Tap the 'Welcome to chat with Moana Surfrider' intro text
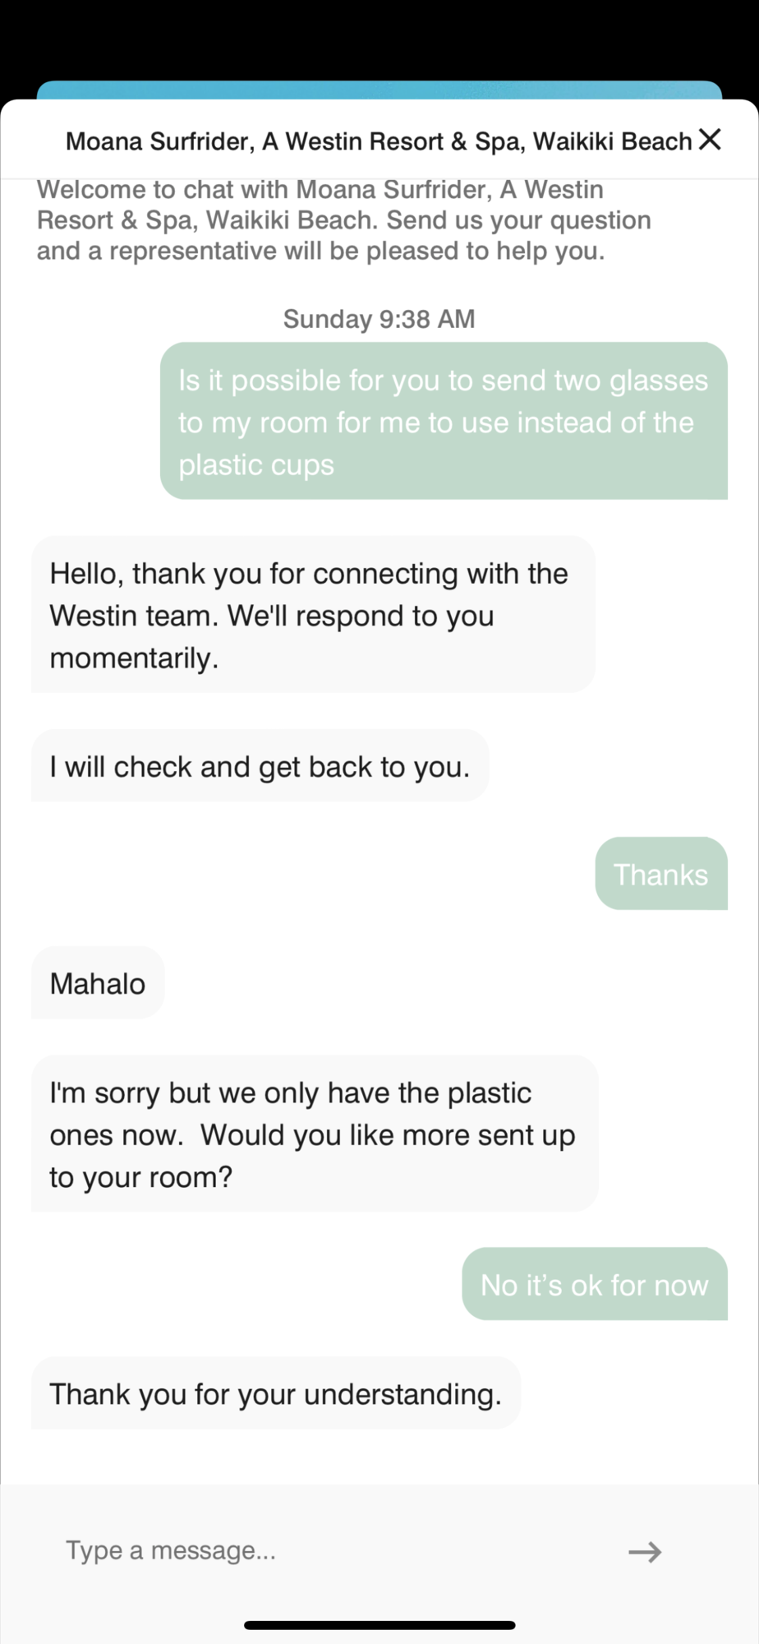Viewport: 759px width, 1644px height. pos(343,219)
